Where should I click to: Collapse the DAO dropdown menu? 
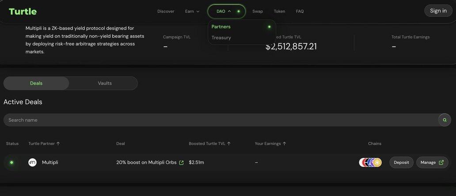[x=226, y=12]
